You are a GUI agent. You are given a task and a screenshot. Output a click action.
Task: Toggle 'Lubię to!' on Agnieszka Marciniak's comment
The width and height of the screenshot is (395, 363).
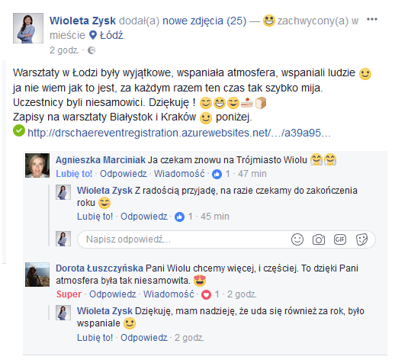74,174
